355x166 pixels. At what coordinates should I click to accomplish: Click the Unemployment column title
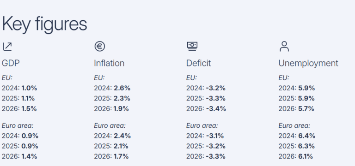pyautogui.click(x=308, y=63)
